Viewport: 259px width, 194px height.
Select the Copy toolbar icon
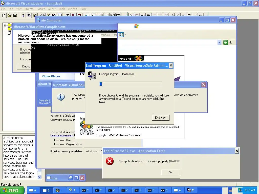tap(29, 15)
